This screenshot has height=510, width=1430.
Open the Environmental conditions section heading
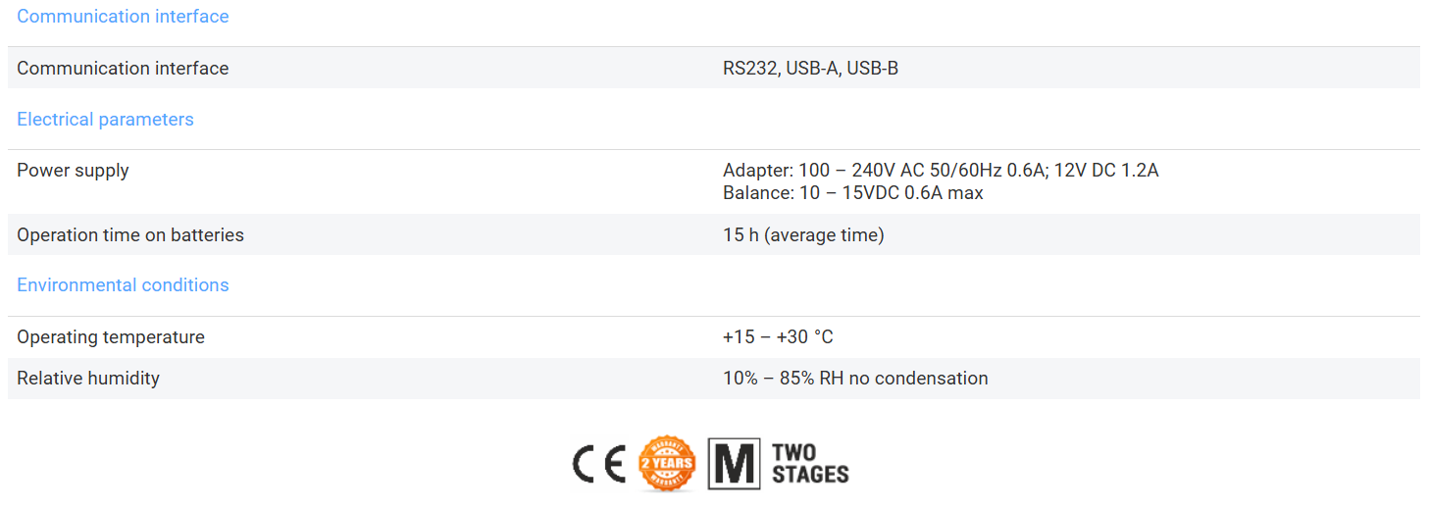click(123, 285)
